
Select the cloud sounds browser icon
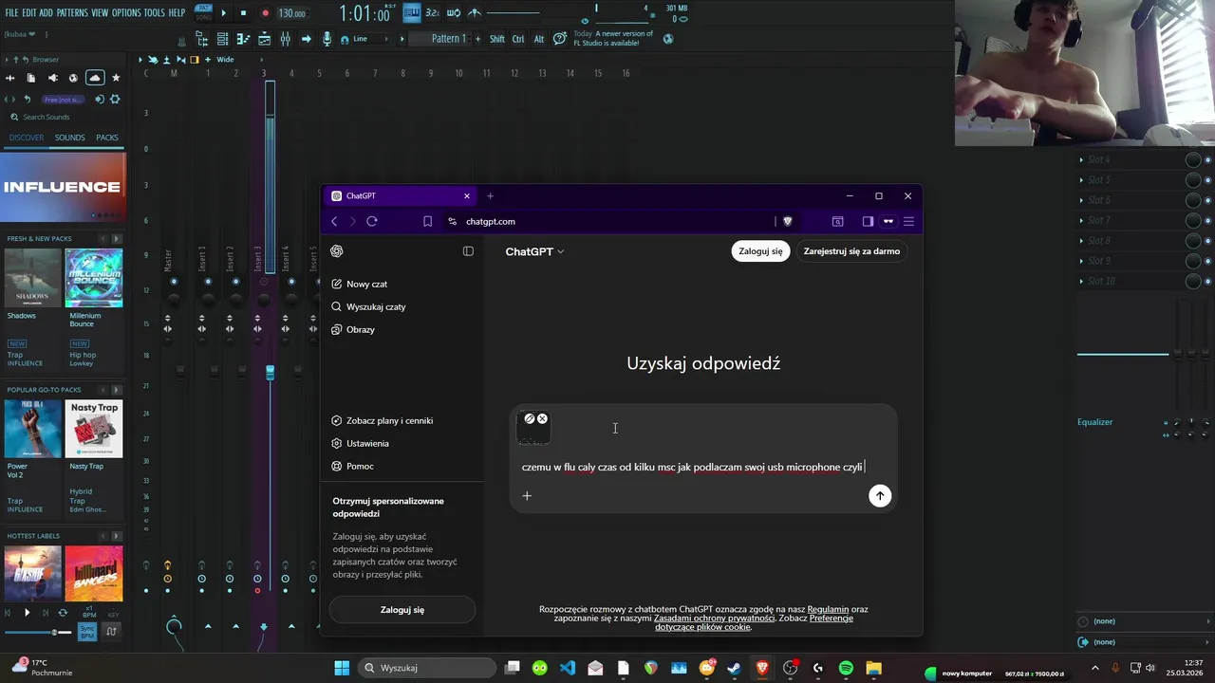(95, 78)
